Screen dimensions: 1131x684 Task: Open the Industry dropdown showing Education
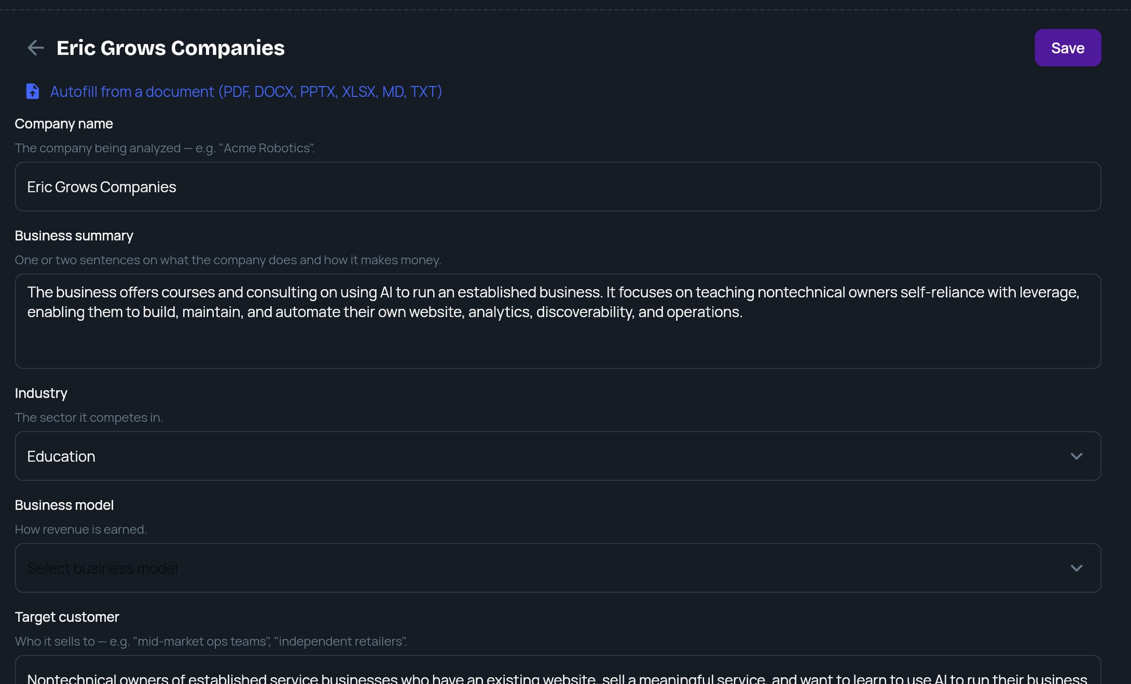tap(558, 456)
